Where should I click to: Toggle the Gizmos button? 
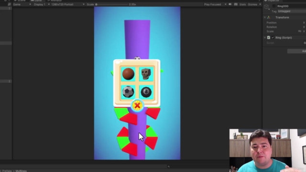pyautogui.click(x=252, y=4)
